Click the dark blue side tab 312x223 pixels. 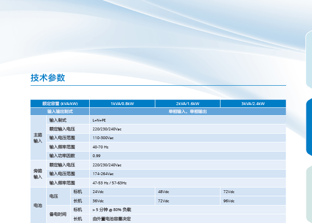tap(309, 128)
